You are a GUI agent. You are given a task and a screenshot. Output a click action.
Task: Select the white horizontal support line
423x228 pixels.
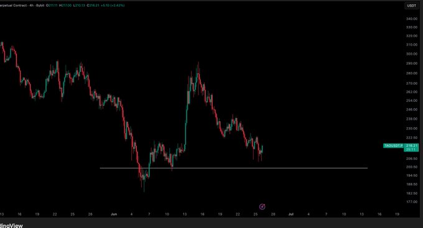pyautogui.click(x=234, y=168)
